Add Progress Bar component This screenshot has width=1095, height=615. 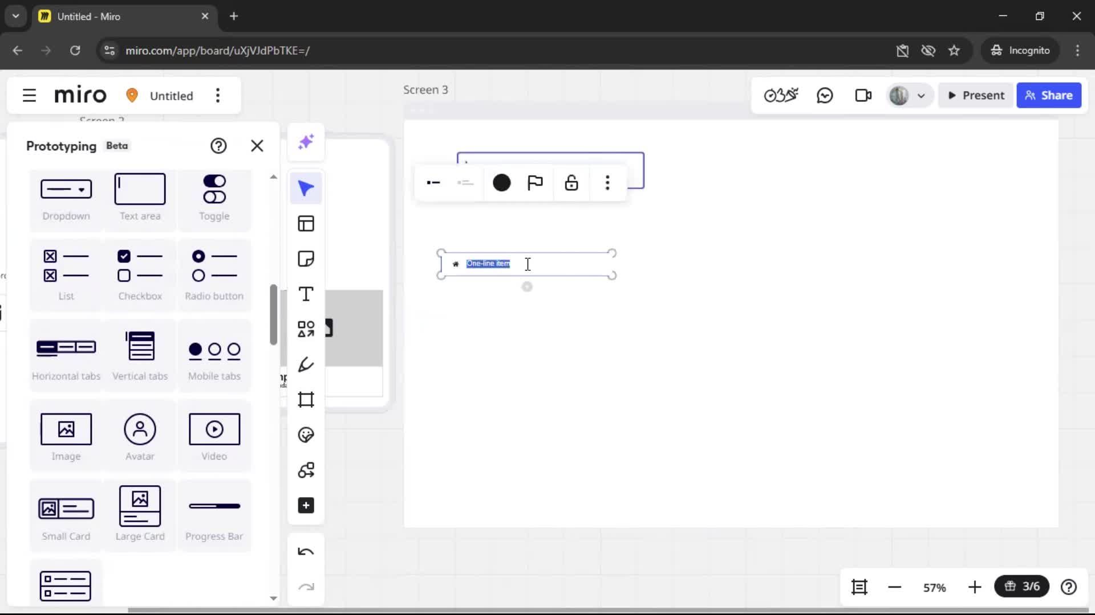click(214, 516)
